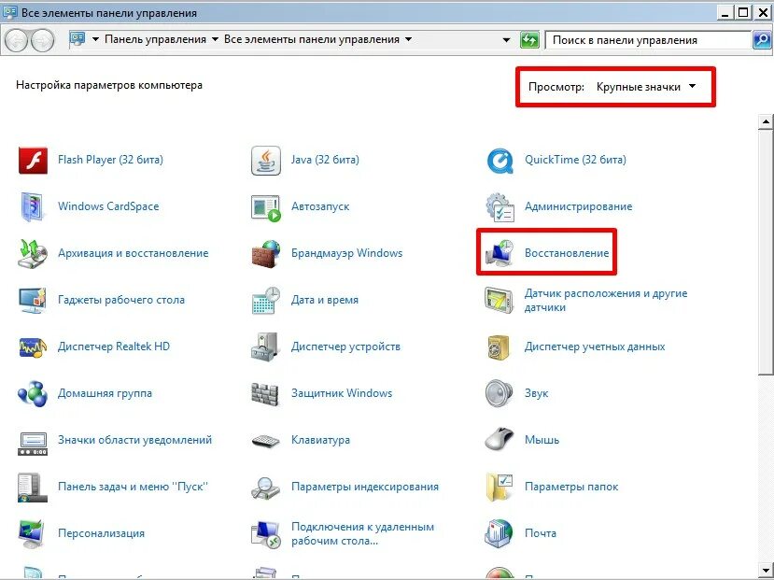Viewport: 774px width, 580px height.
Task: Open the Диспетчер Realtek HD icon
Action: (x=33, y=347)
